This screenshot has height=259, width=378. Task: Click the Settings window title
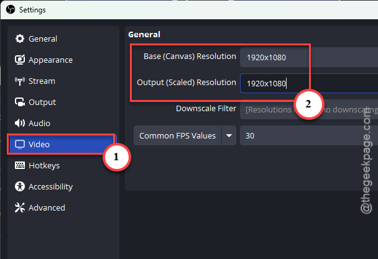click(32, 10)
